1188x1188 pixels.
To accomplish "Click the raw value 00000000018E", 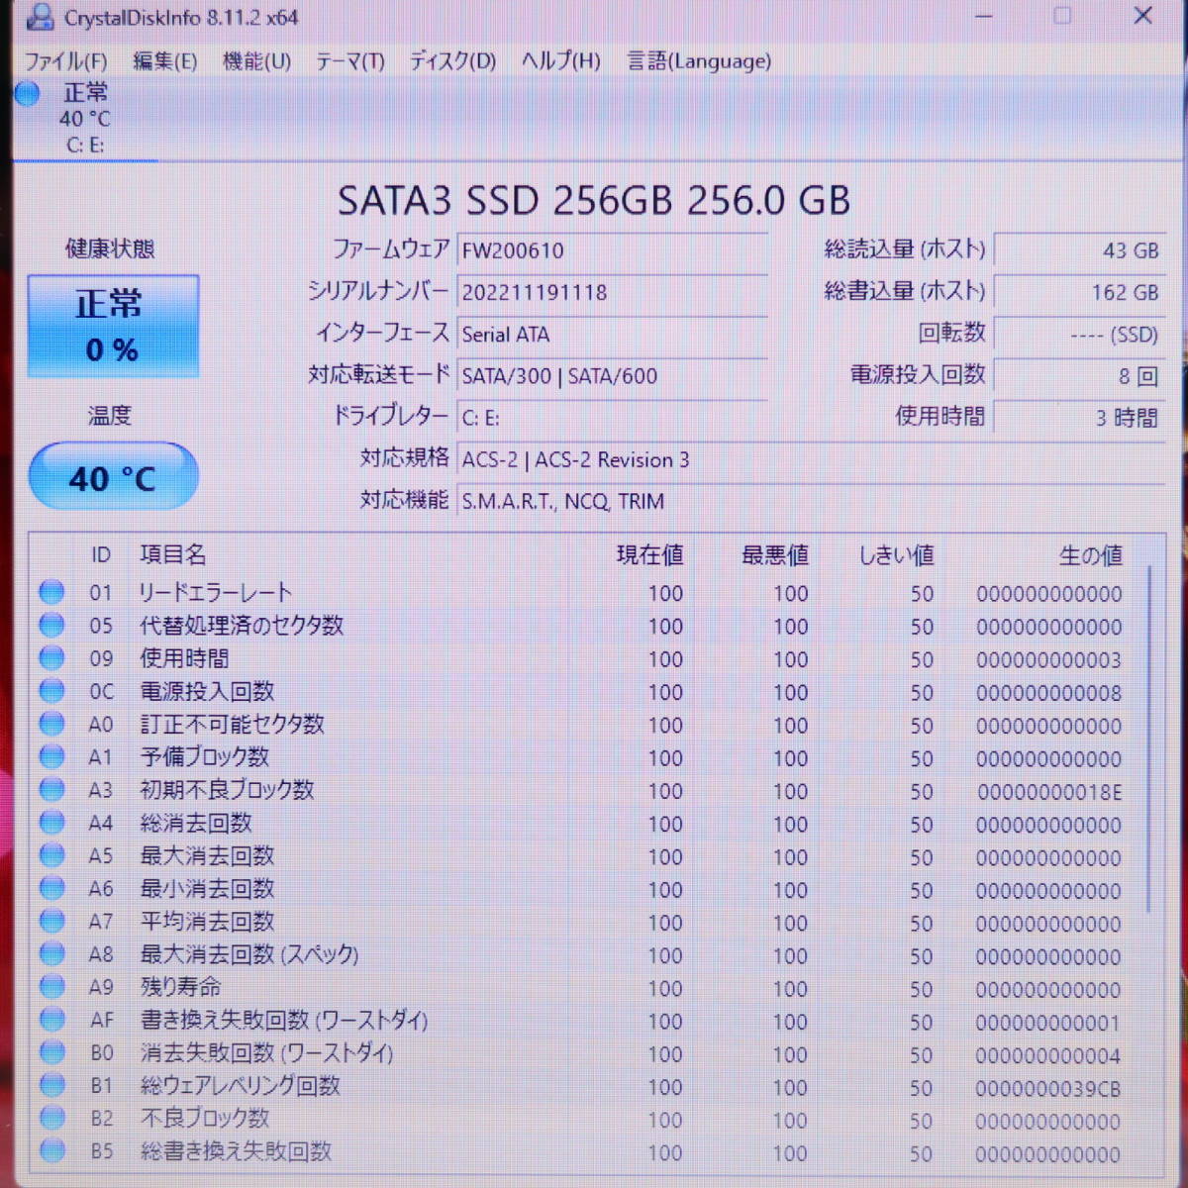I will [x=1049, y=792].
